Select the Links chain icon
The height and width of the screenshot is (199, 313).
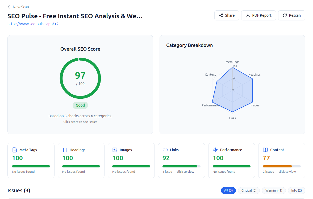165,150
